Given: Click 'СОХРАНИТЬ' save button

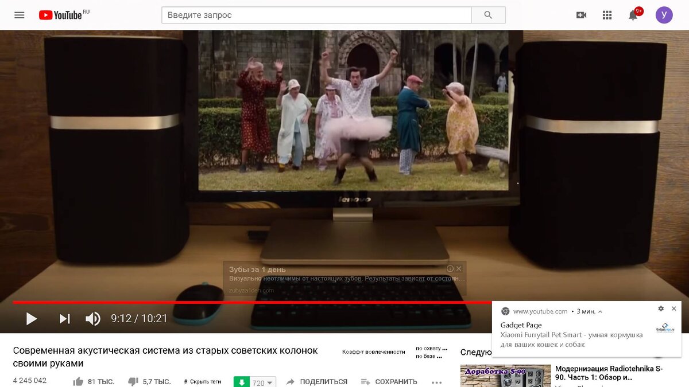Looking at the screenshot, I should (x=389, y=381).
